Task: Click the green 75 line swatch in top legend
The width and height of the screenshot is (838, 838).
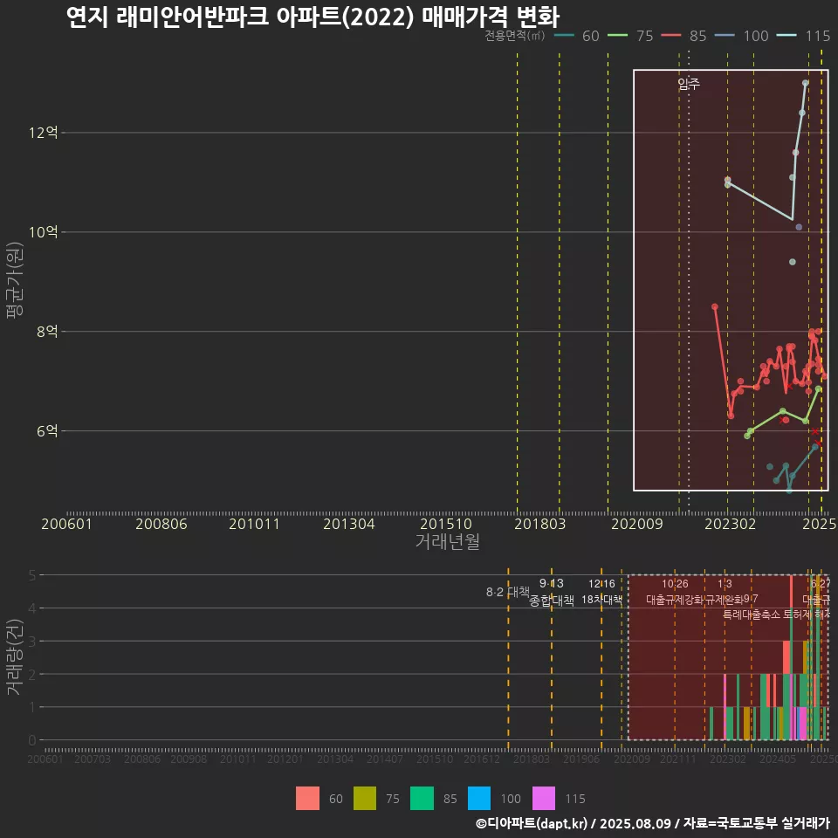Action: point(618,36)
